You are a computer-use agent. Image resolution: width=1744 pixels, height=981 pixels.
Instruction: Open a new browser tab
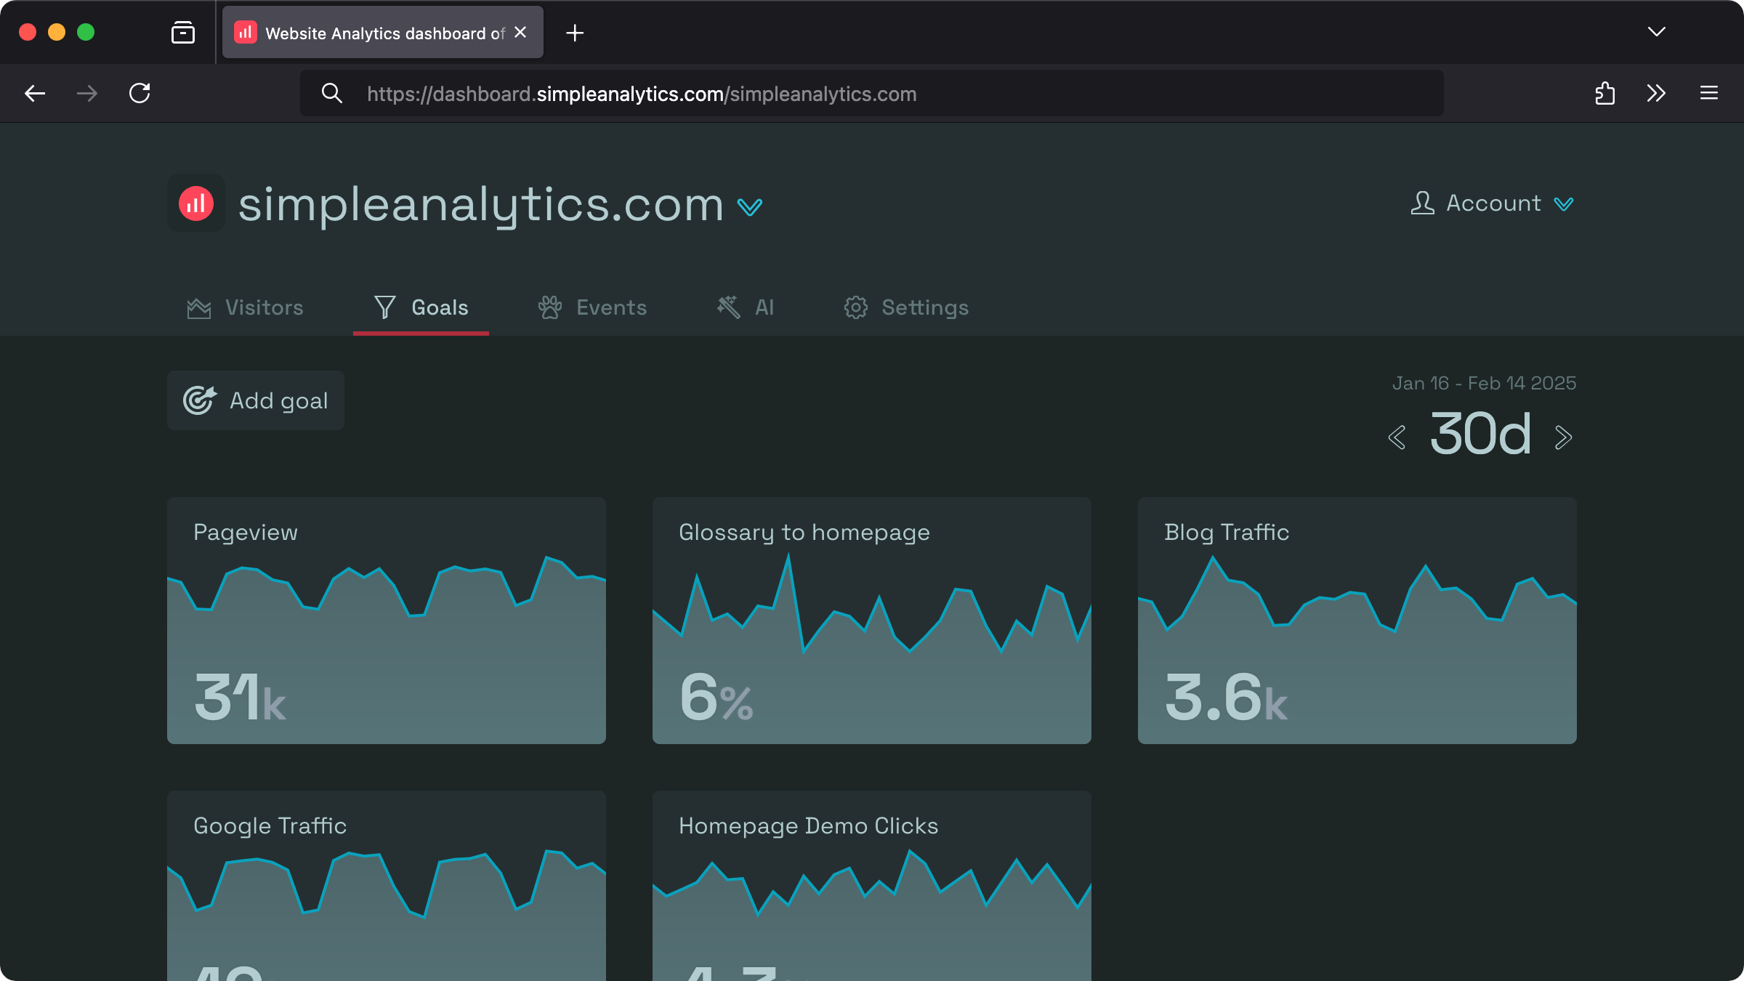575,33
